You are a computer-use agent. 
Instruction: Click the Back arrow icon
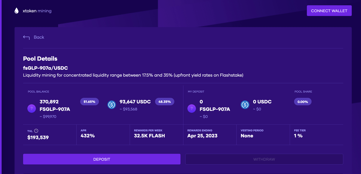26,37
